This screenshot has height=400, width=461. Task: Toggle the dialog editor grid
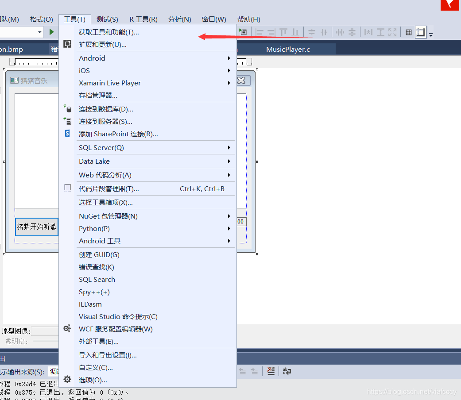409,32
